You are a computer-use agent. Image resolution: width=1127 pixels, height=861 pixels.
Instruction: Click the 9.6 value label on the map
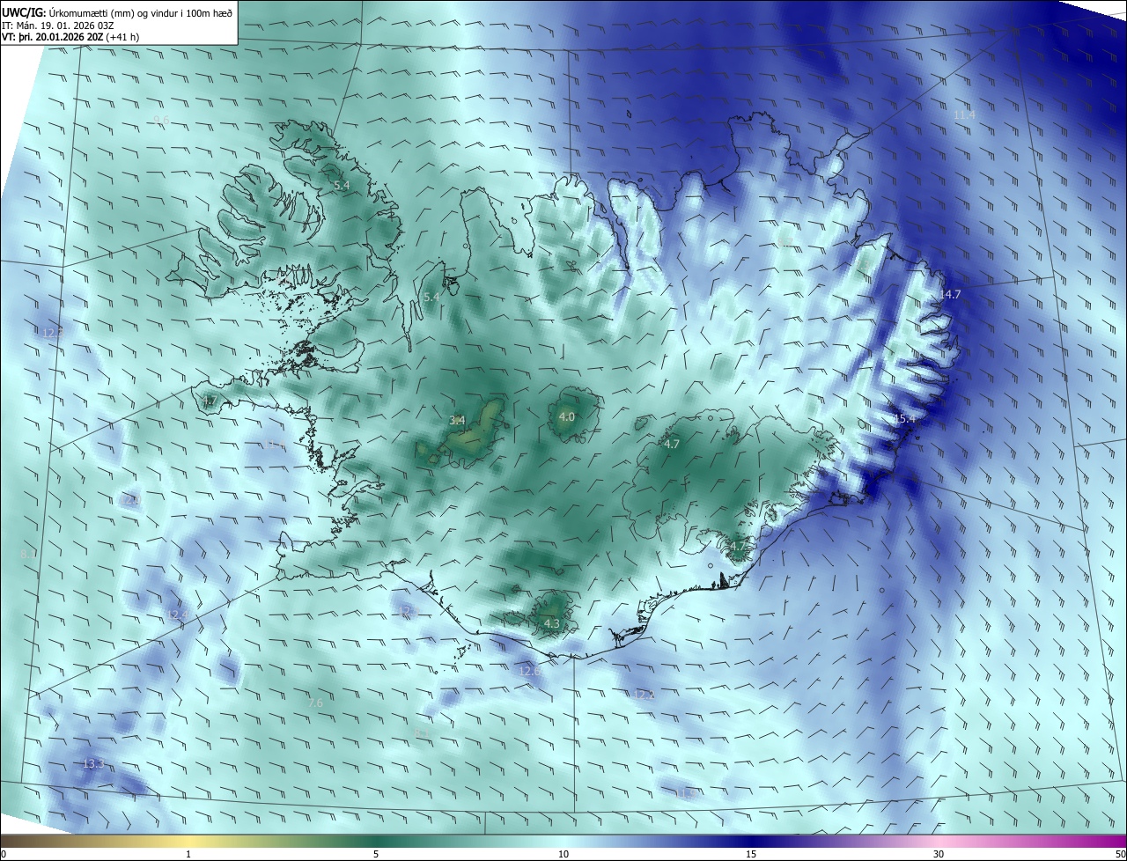161,120
